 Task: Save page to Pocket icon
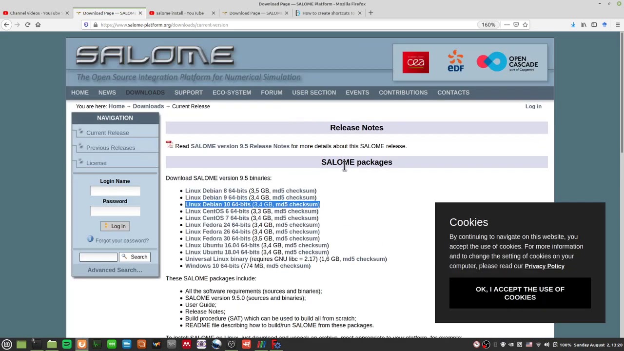click(x=516, y=25)
